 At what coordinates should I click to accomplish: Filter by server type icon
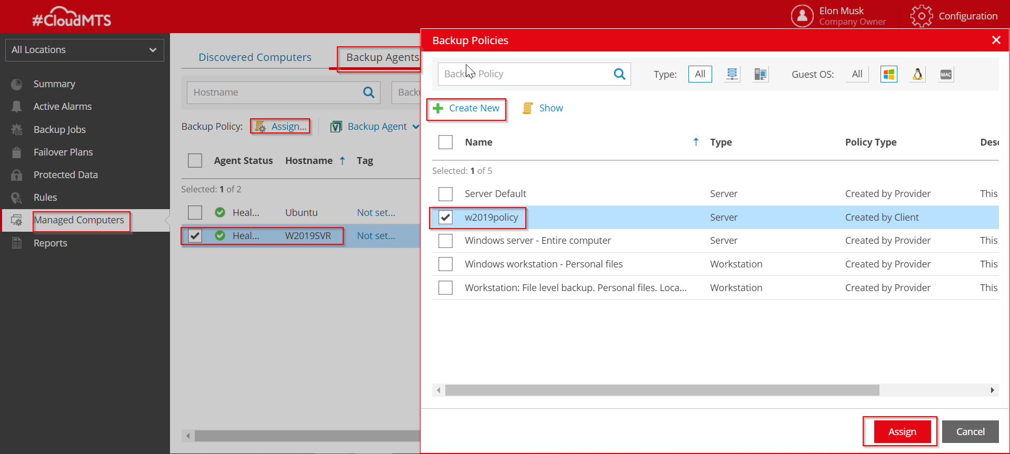click(732, 75)
